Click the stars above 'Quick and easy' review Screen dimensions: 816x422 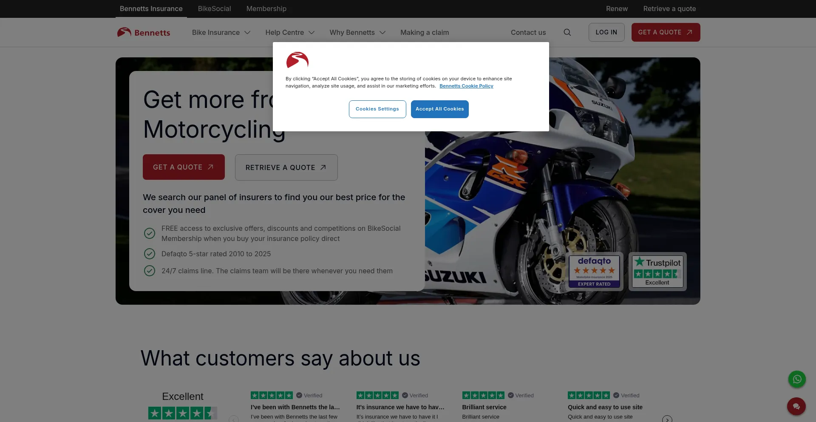(x=589, y=395)
